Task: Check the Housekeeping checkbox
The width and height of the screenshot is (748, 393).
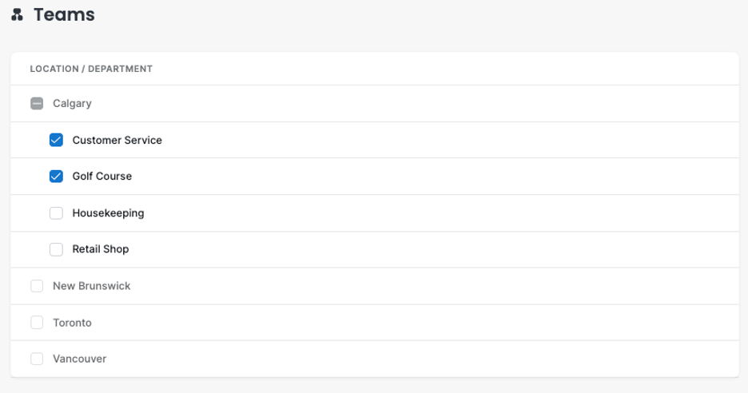Action: point(56,213)
